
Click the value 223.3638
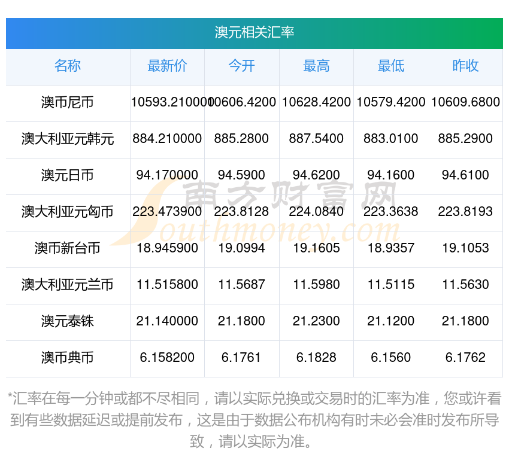(x=391, y=212)
